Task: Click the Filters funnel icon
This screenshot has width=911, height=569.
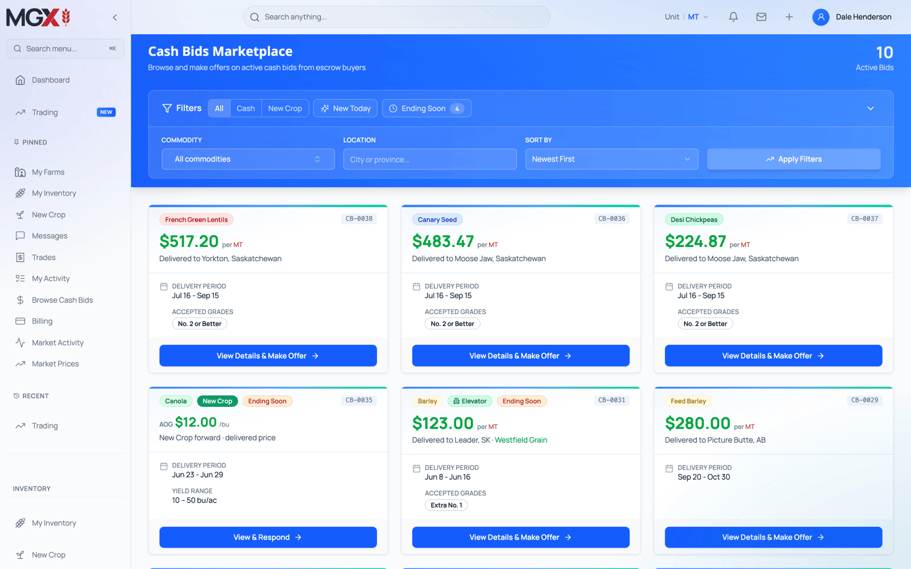Action: (167, 109)
